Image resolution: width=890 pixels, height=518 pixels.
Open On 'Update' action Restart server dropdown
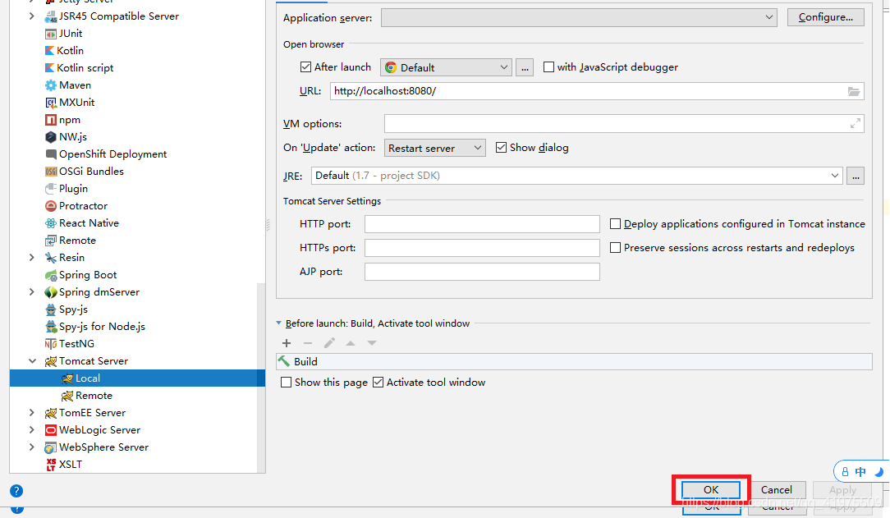(435, 148)
